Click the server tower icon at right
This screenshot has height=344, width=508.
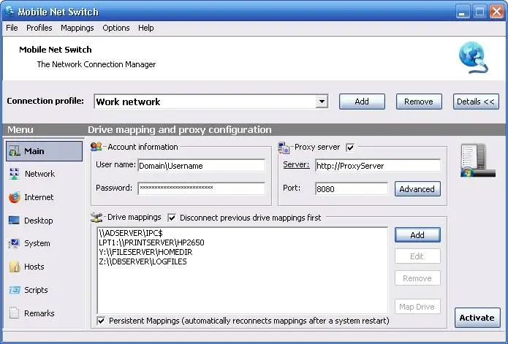(x=477, y=161)
